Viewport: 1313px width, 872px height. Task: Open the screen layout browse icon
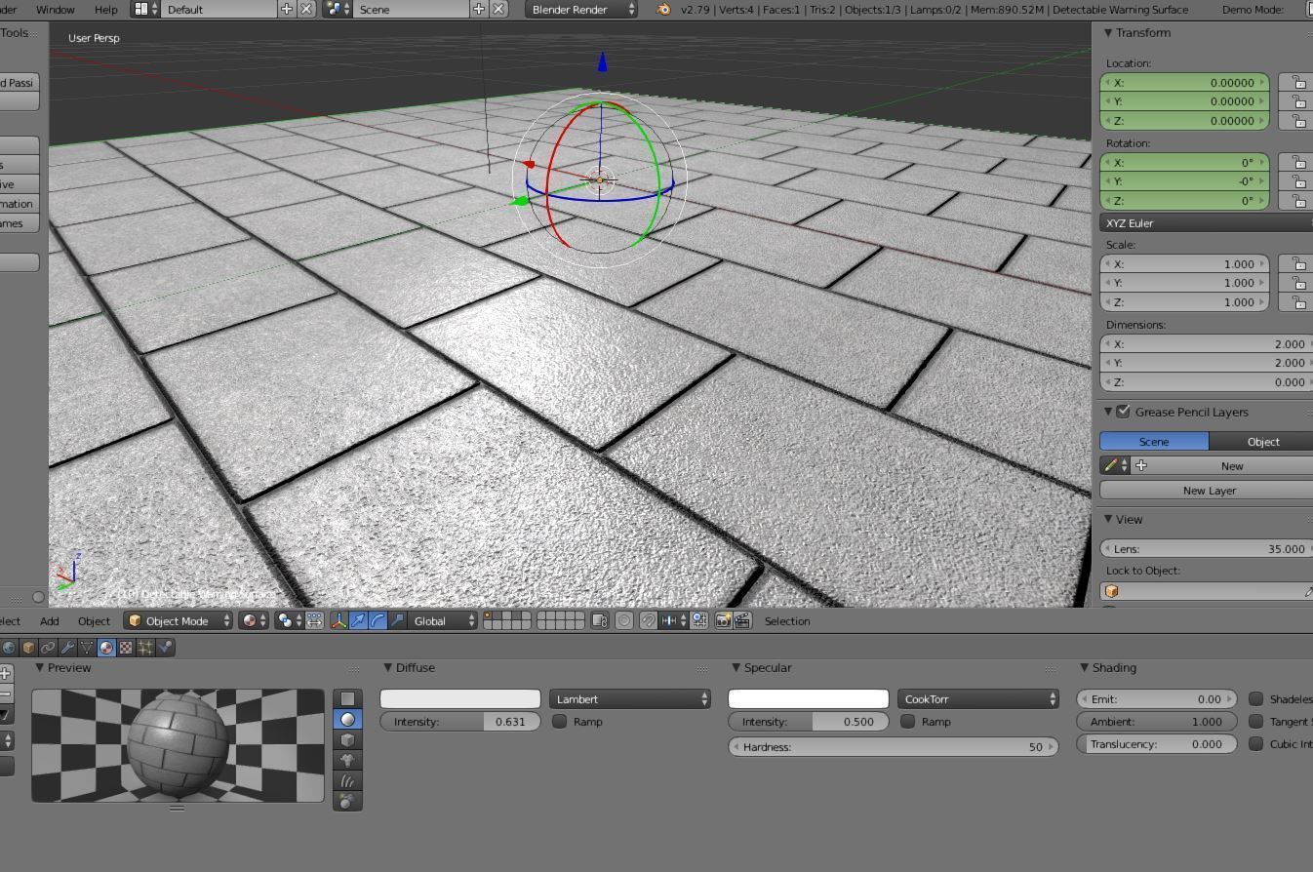145,9
